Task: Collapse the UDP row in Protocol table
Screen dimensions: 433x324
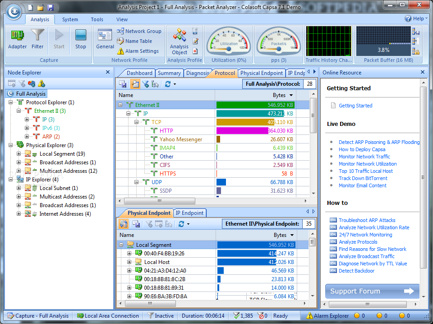Action: point(136,182)
